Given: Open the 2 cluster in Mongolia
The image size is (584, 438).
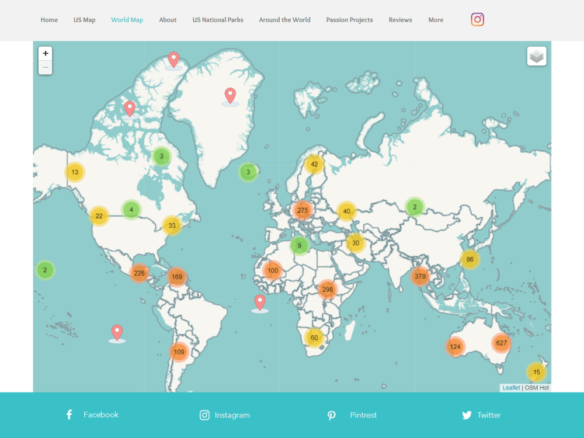Looking at the screenshot, I should click(415, 207).
